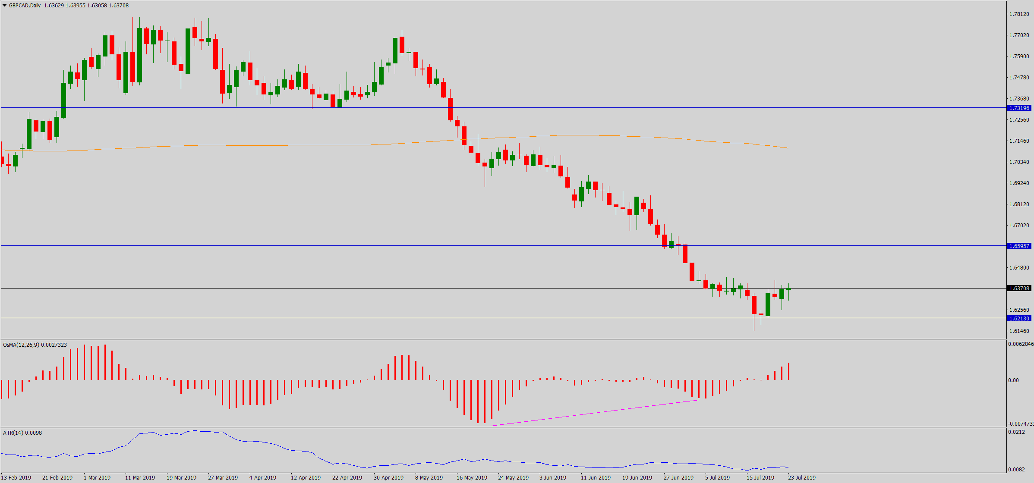Click the 8 May 2019 date label
This screenshot has width=1034, height=483.
coord(429,478)
